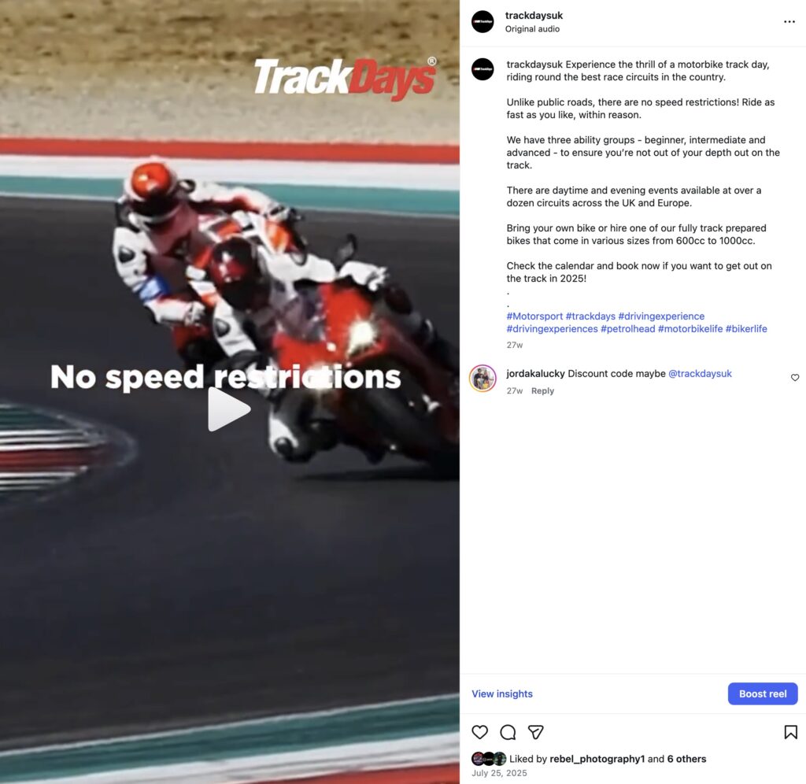Viewport: 806px width, 784px height.
Task: Open jordakalucky's profile avatar
Action: click(x=482, y=379)
